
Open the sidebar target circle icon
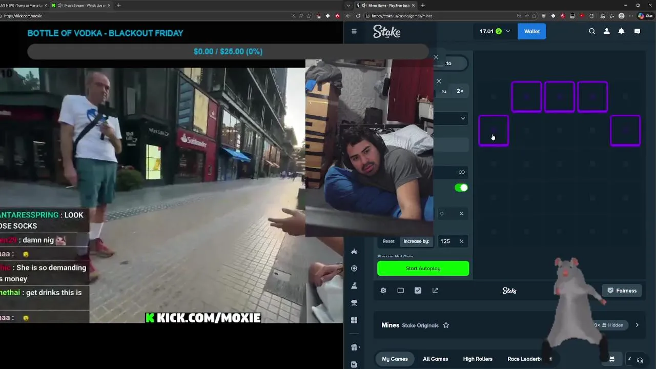click(x=354, y=269)
